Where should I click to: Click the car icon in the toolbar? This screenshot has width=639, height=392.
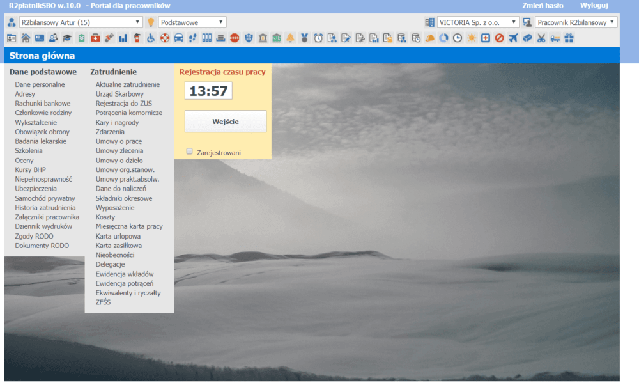(x=179, y=38)
